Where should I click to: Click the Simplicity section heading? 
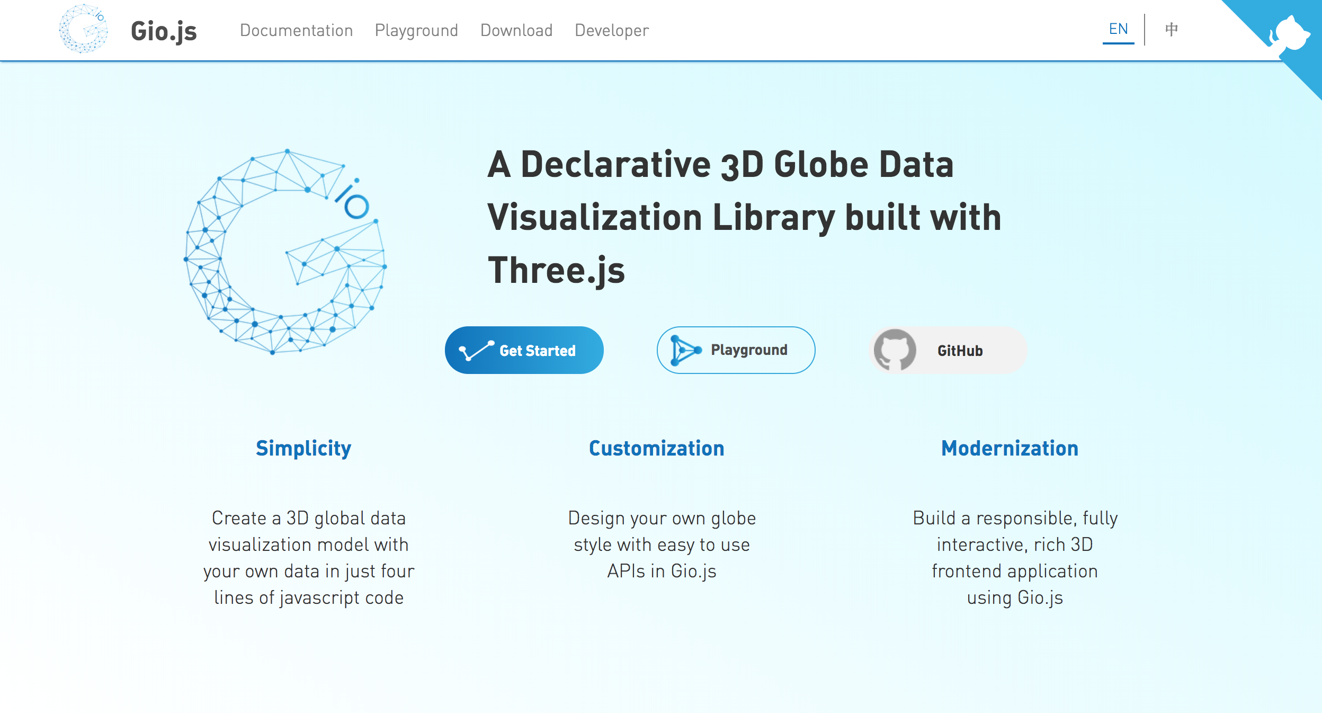[303, 448]
